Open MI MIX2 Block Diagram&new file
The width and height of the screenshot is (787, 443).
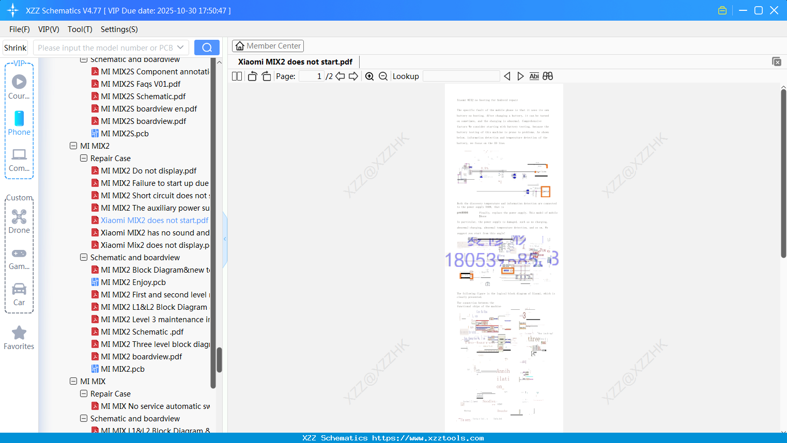(x=150, y=270)
